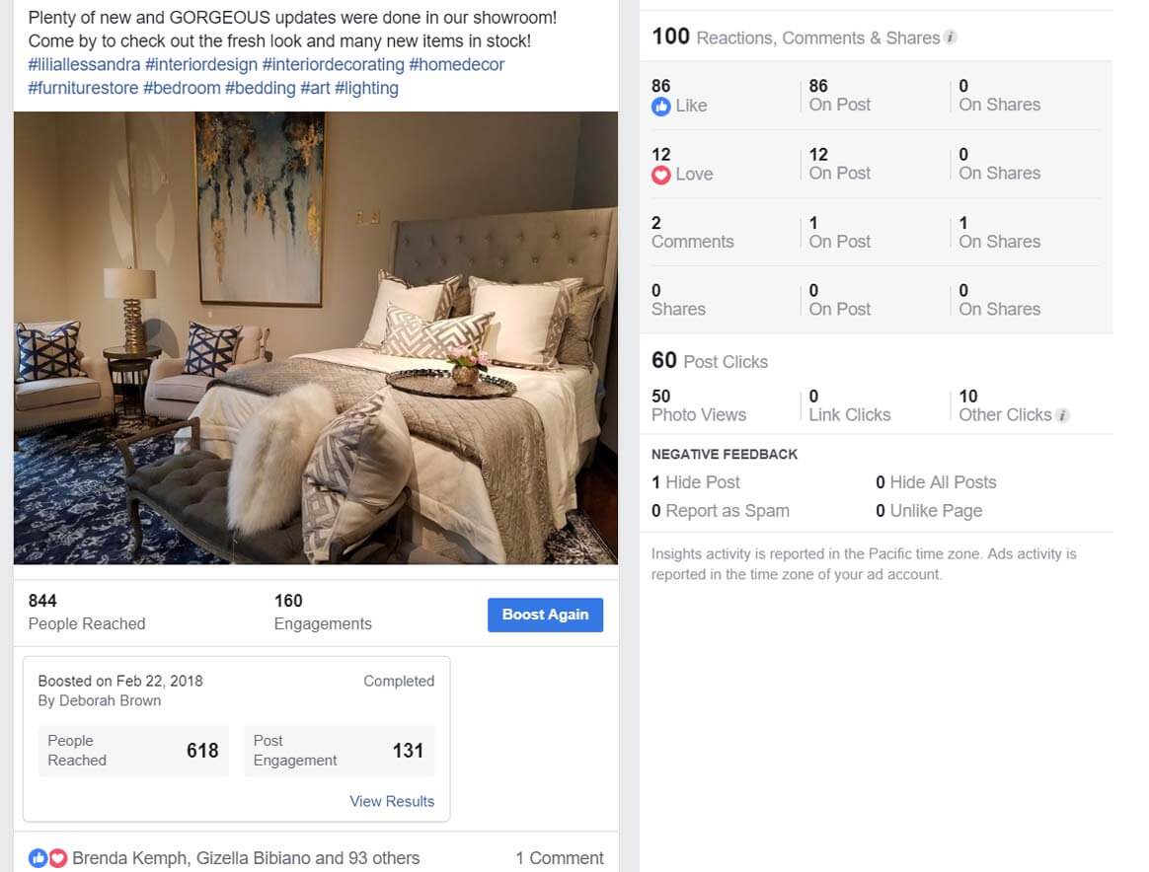
Task: Click the Love reaction icon under the post
Action: point(57,858)
